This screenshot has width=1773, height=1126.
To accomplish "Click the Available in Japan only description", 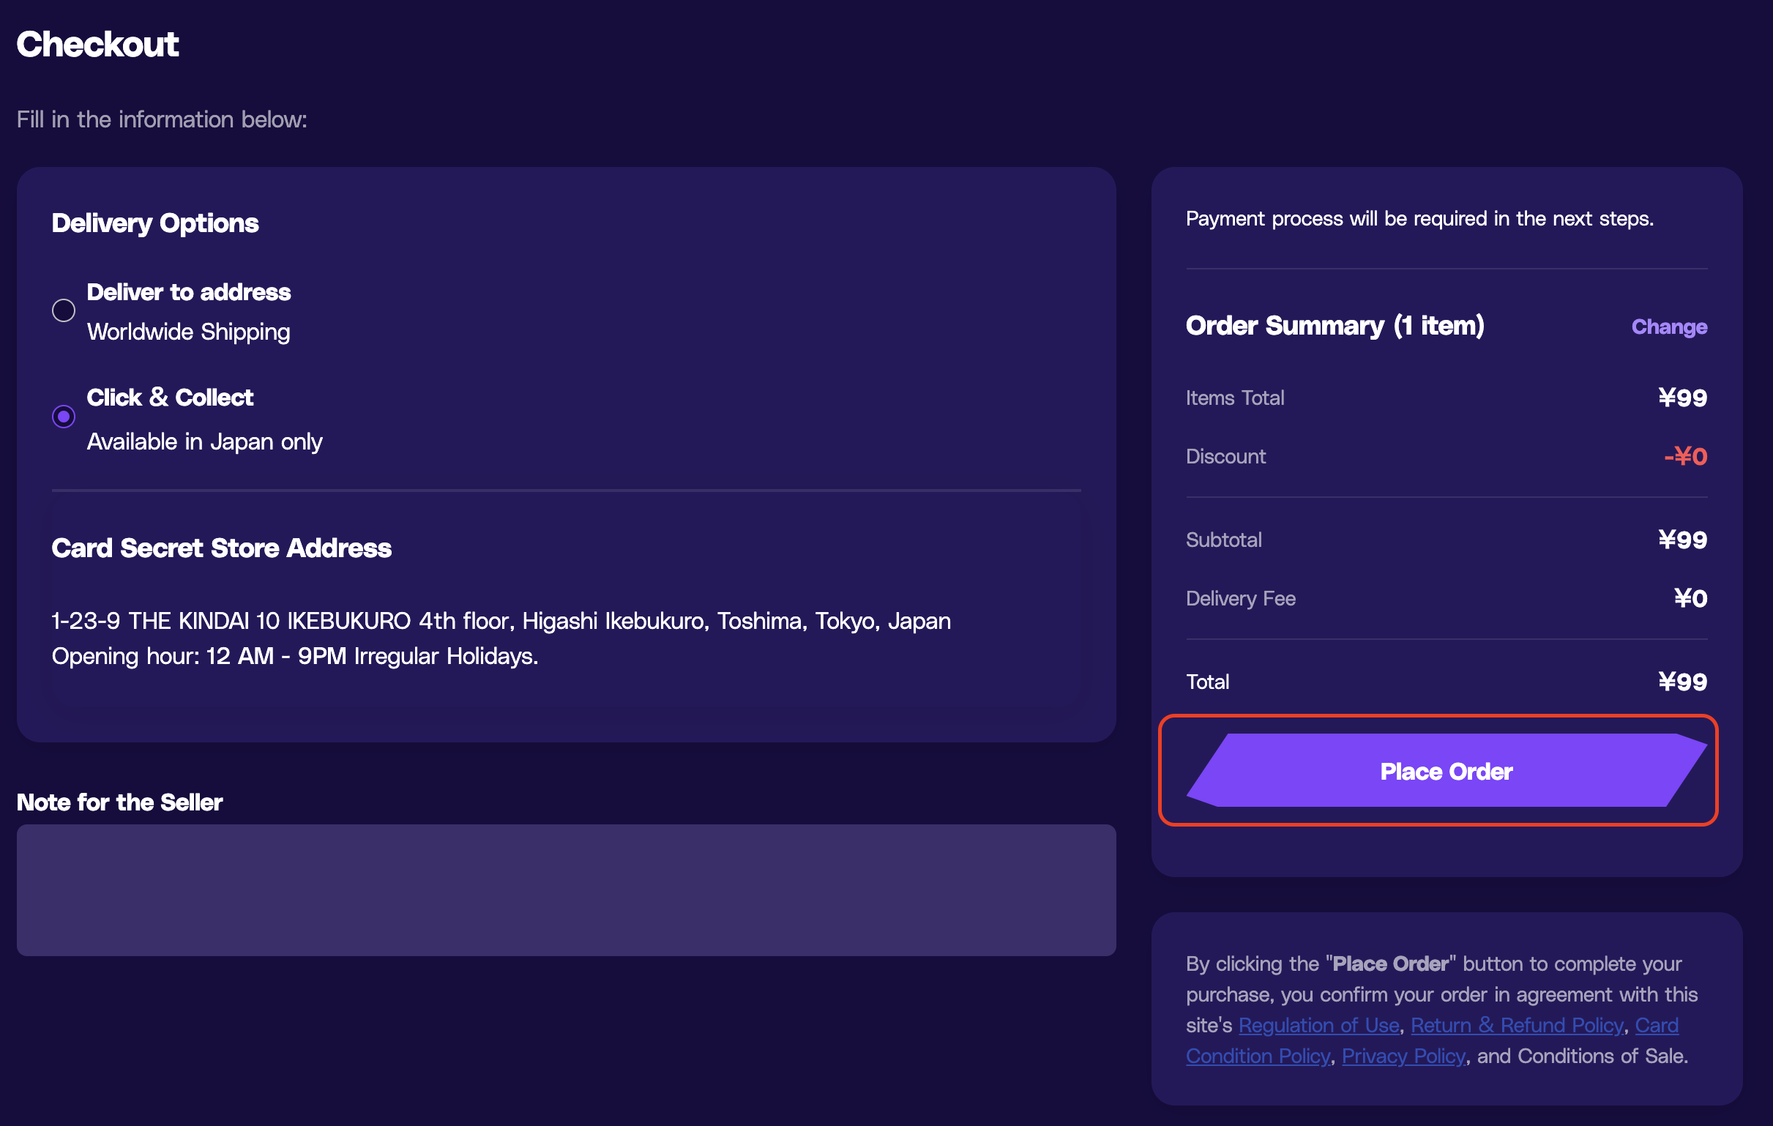I will pyautogui.click(x=205, y=442).
